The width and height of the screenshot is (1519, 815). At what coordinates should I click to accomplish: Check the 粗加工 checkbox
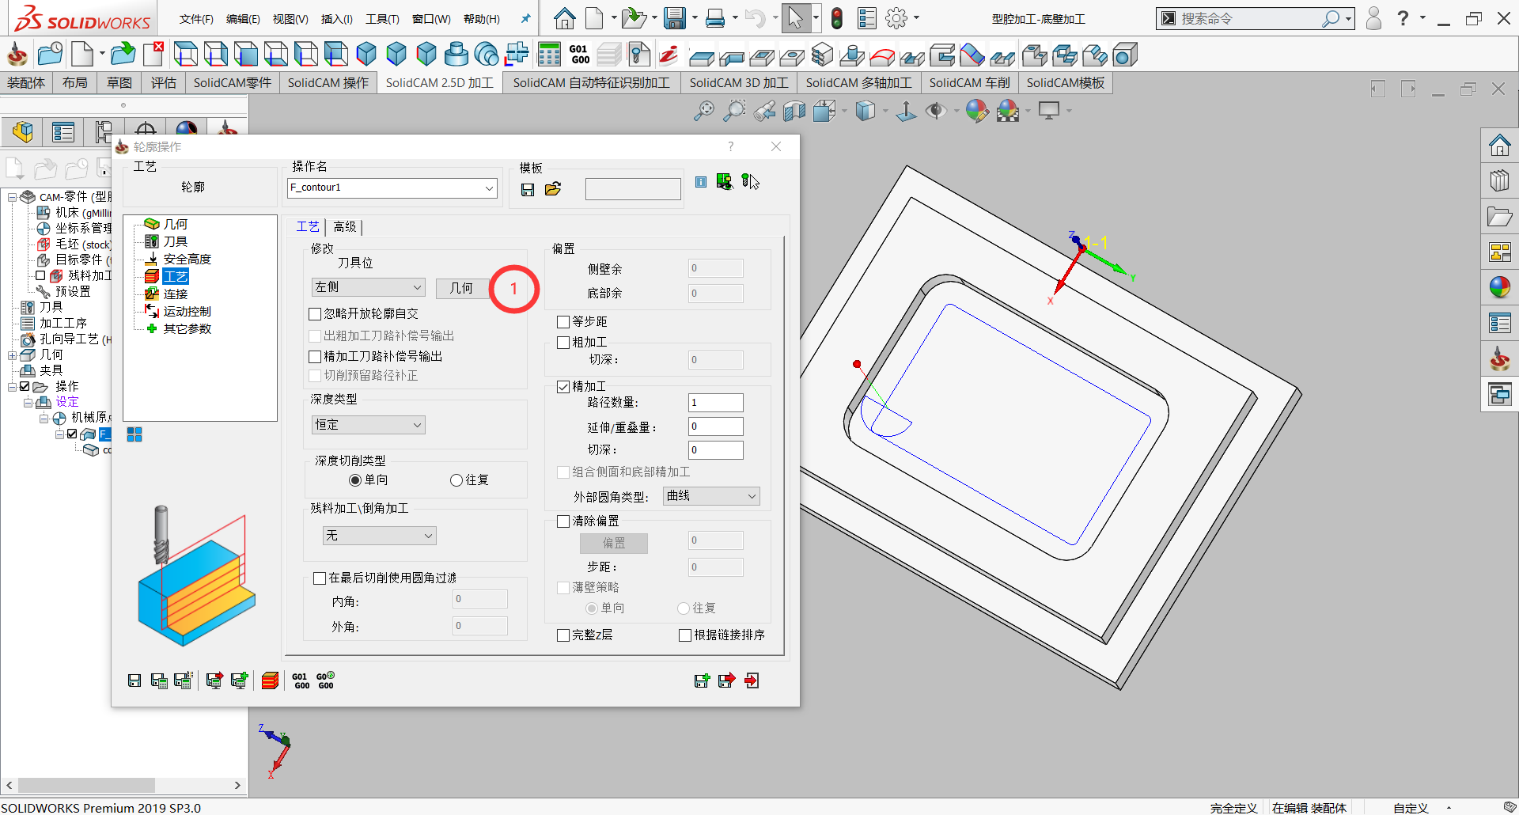coord(563,343)
